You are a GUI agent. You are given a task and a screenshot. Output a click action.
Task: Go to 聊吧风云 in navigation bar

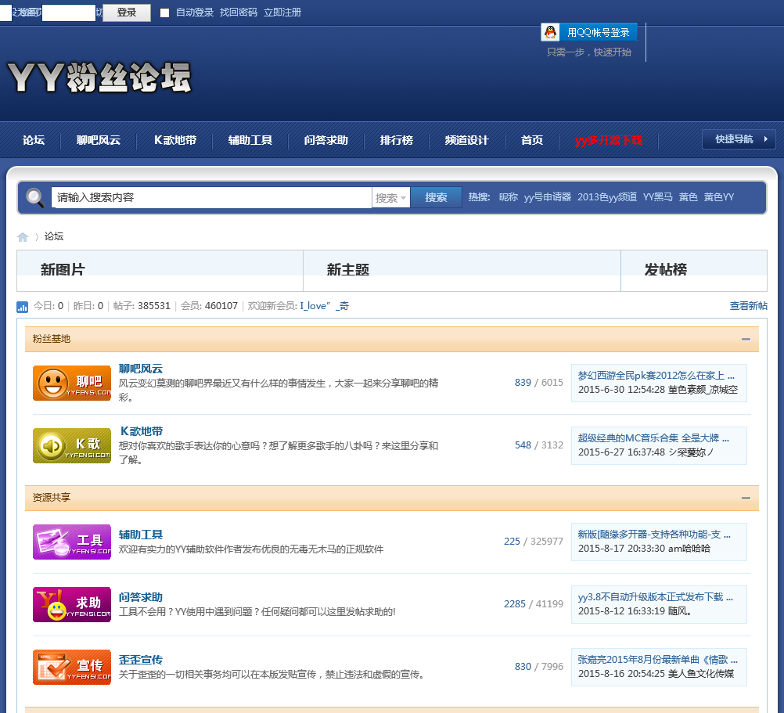[x=99, y=140]
